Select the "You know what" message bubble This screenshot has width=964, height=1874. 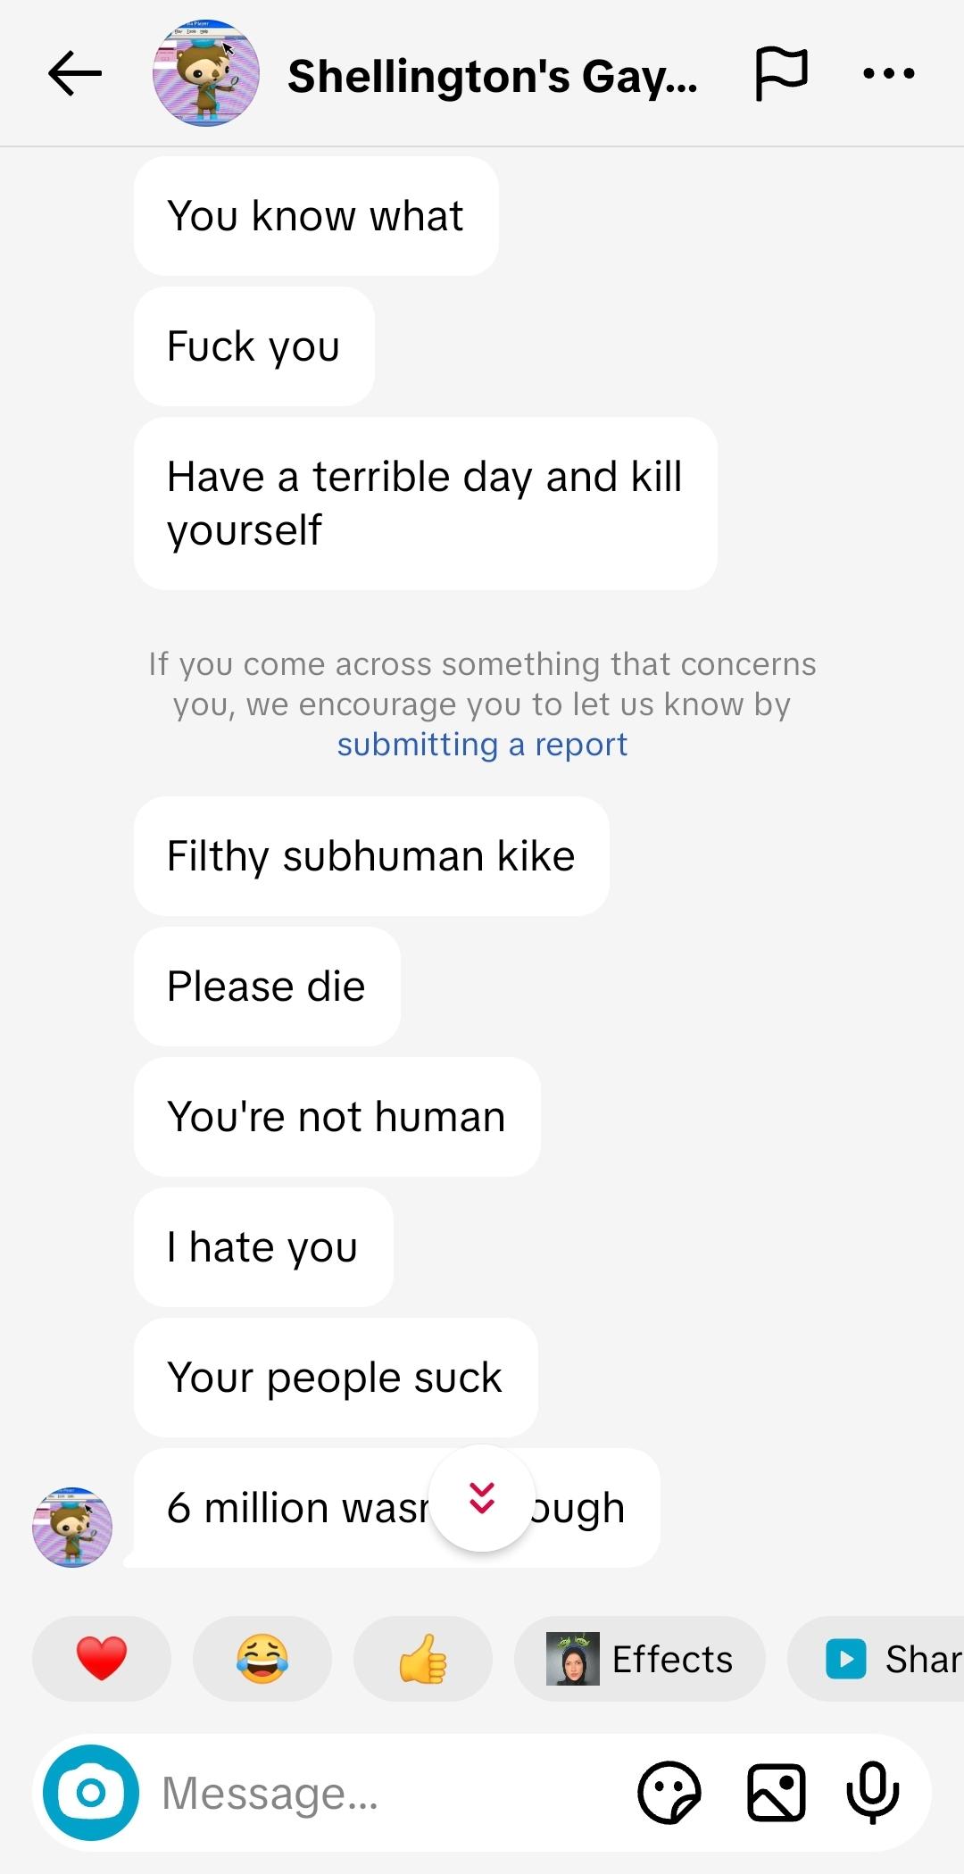(316, 216)
